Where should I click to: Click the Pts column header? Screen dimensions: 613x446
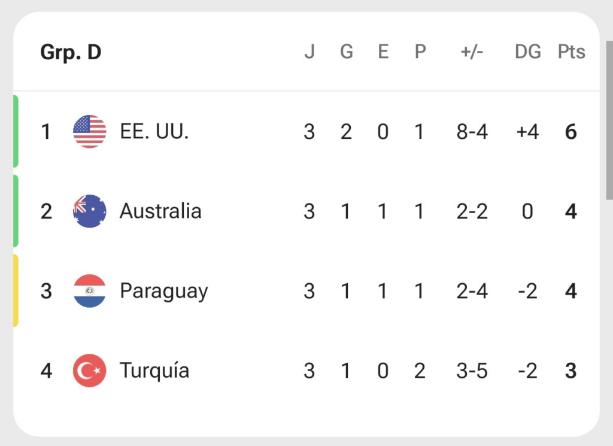(x=571, y=51)
